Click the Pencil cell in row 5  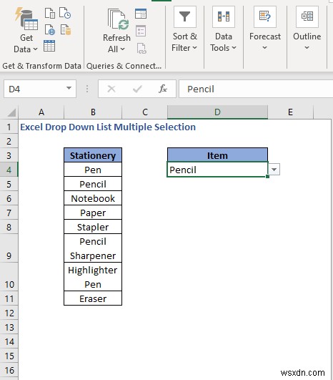93,184
